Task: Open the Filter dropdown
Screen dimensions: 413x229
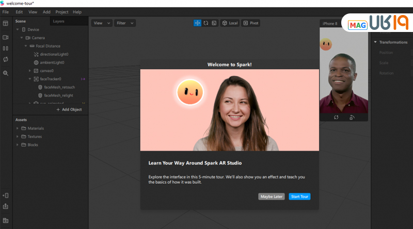Action: 125,23
